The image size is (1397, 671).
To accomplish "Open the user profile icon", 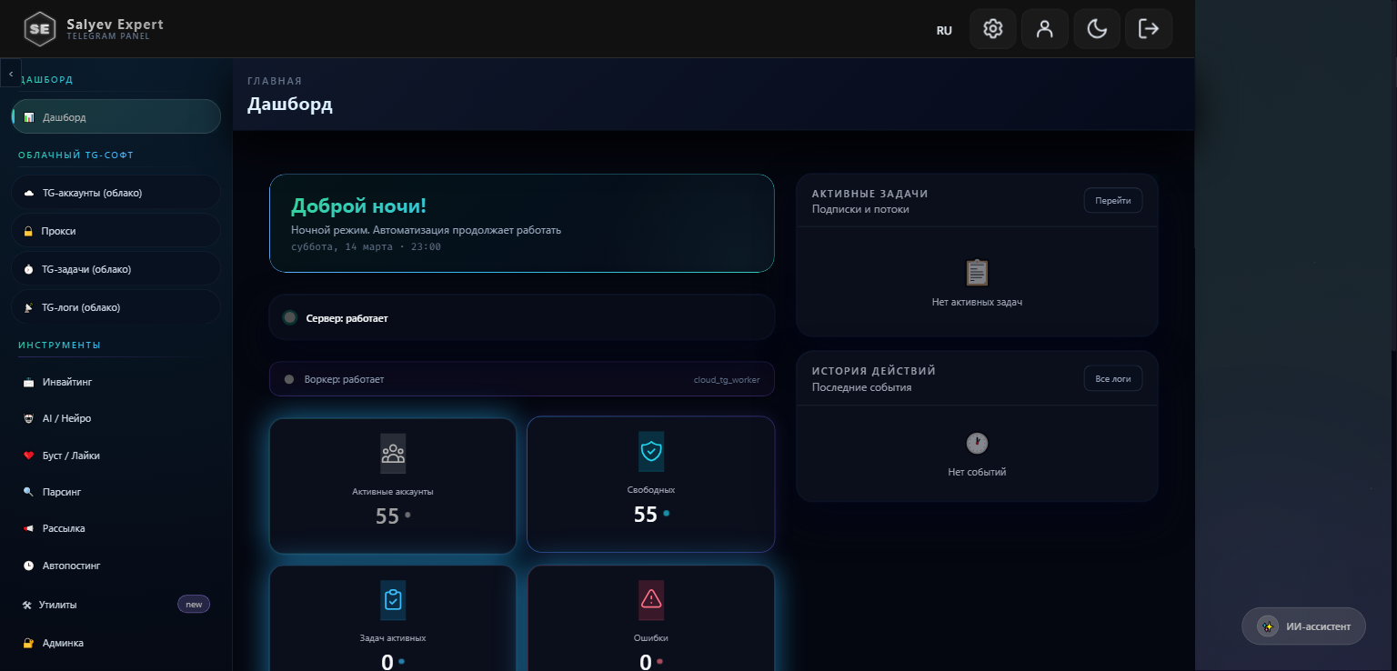I will coord(1045,29).
